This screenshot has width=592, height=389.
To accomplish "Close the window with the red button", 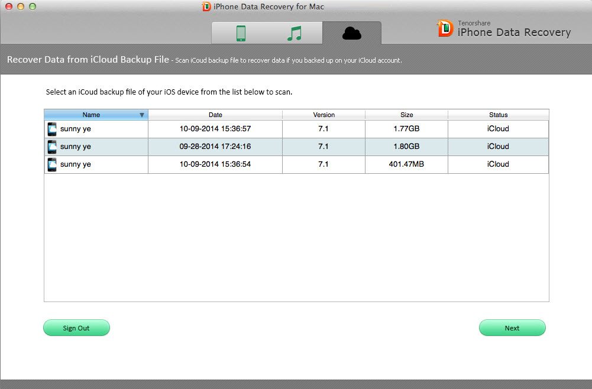I will point(9,7).
